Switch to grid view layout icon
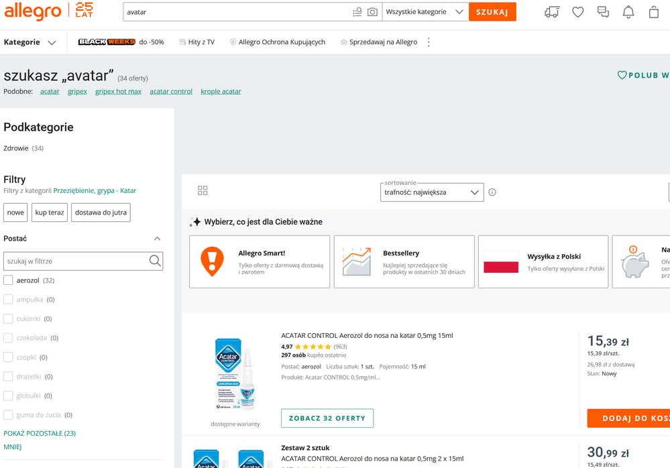Image resolution: width=670 pixels, height=468 pixels. pyautogui.click(x=203, y=191)
